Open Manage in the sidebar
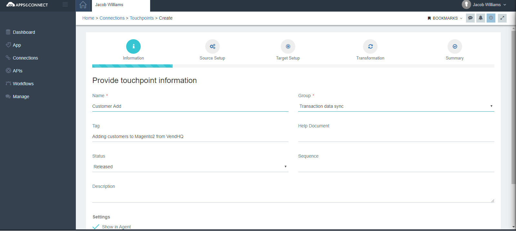 pos(21,97)
